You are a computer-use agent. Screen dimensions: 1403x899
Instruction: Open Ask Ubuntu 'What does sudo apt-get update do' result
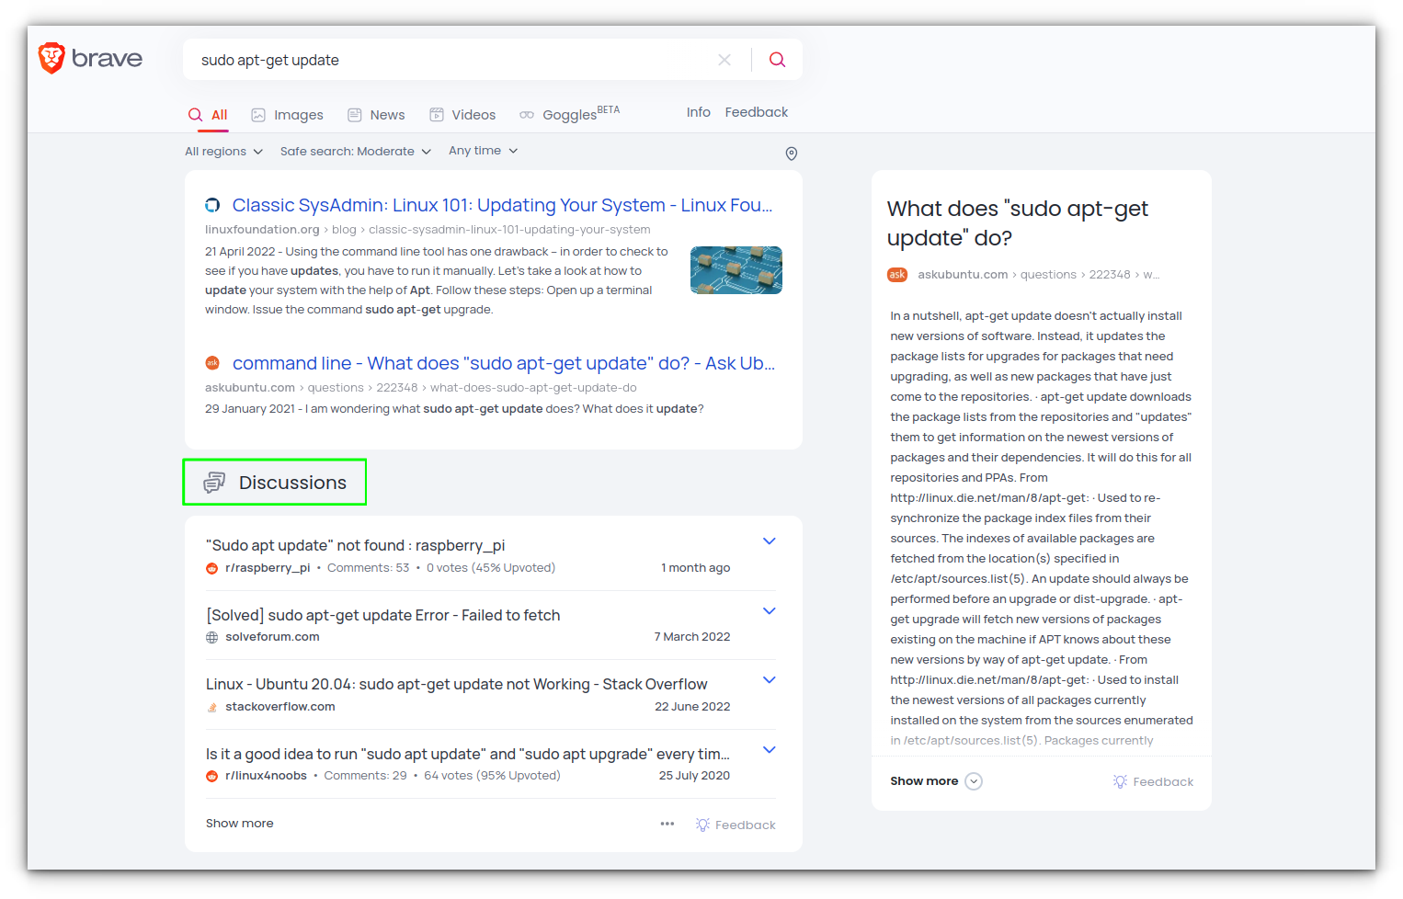click(504, 363)
